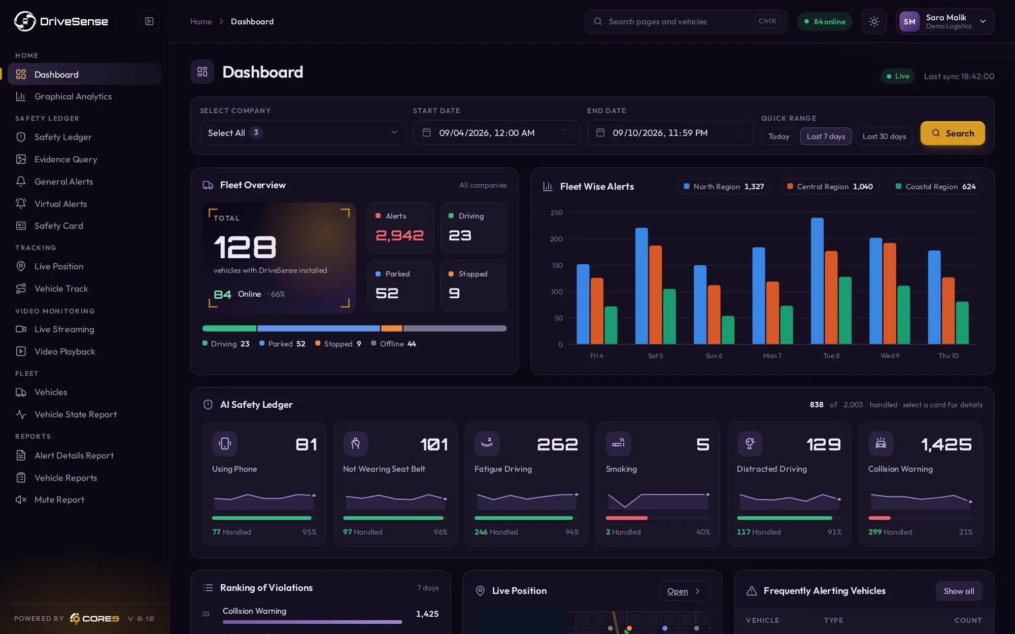The image size is (1015, 634).
Task: Open Live Position map link
Action: [685, 591]
